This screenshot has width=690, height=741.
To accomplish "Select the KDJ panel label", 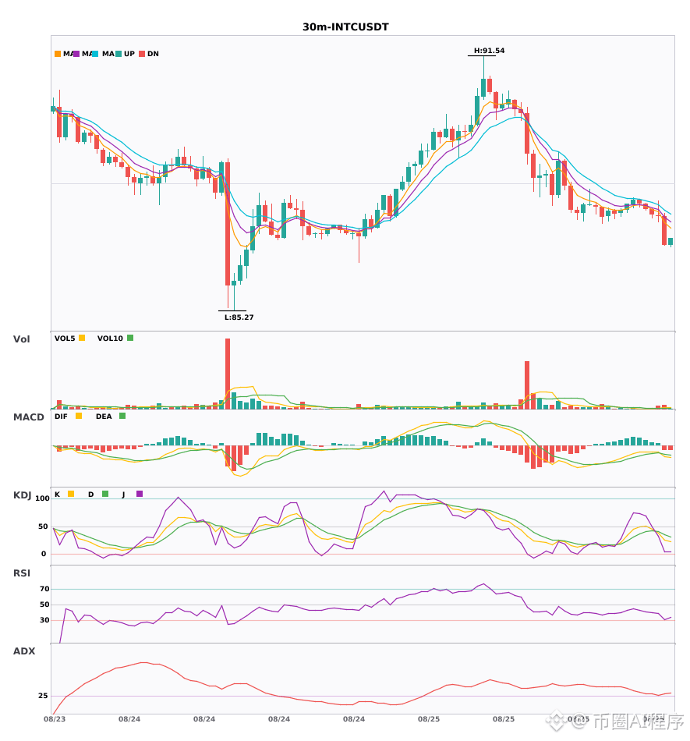I will pyautogui.click(x=22, y=495).
